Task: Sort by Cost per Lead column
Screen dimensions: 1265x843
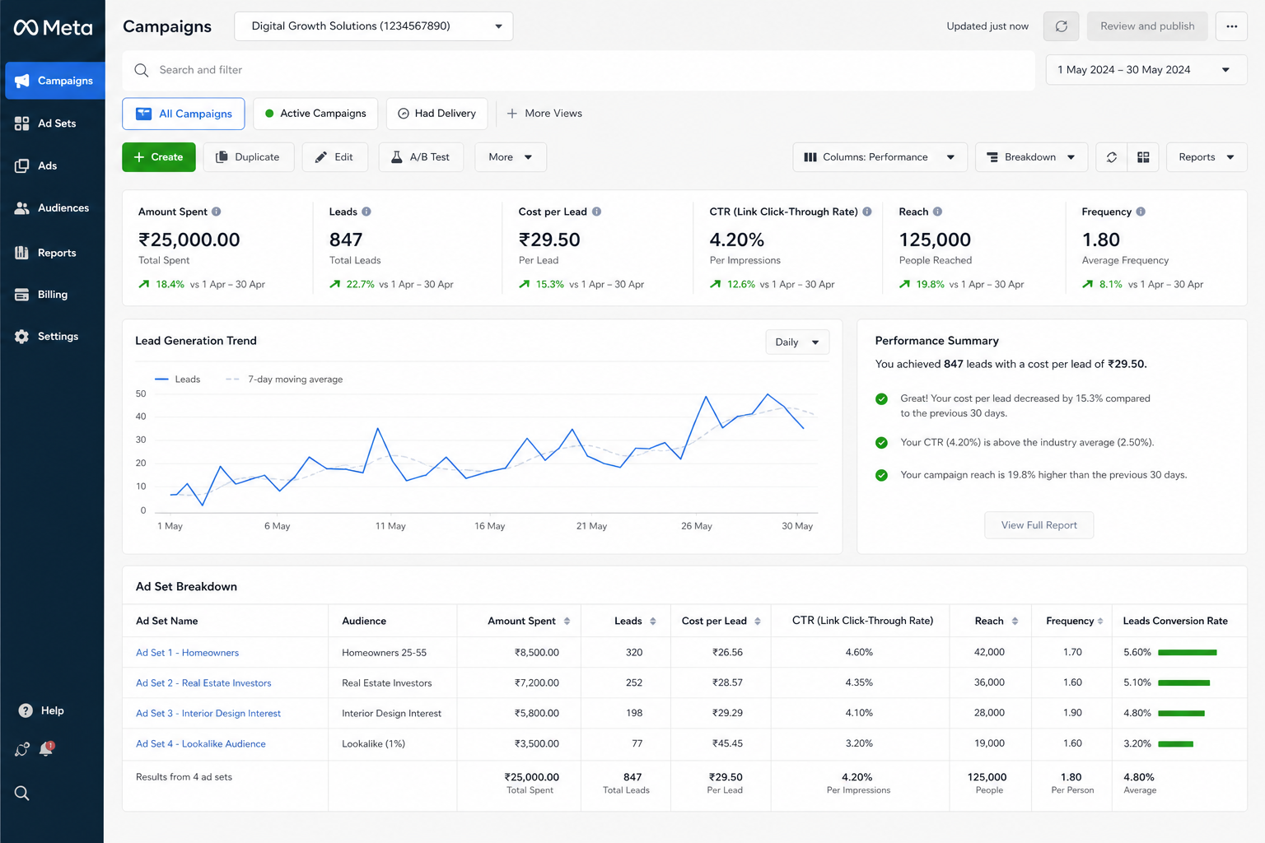Action: point(758,622)
